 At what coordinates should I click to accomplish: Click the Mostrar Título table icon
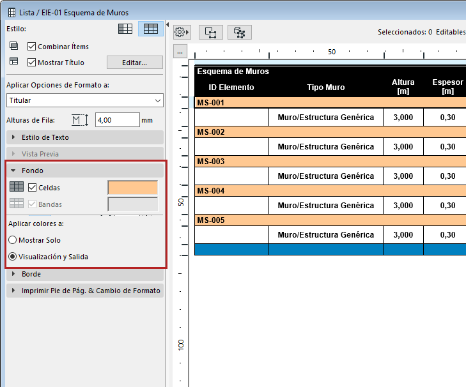coord(13,61)
